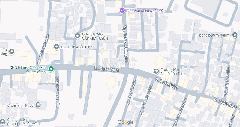The height and width of the screenshot is (127, 240).
Task: Select the Giặt Là Cao Cấp Kim Tuyến marker
Action: click(x=77, y=36)
